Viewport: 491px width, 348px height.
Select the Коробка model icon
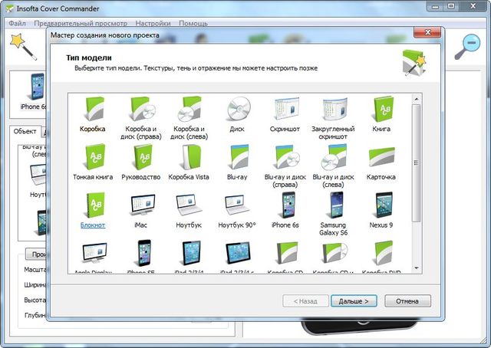[x=93, y=109]
